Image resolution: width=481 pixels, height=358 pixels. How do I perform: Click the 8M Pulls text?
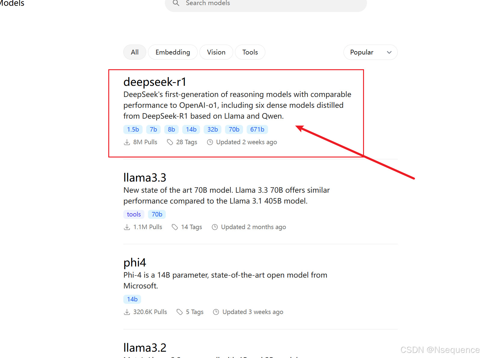pos(145,142)
